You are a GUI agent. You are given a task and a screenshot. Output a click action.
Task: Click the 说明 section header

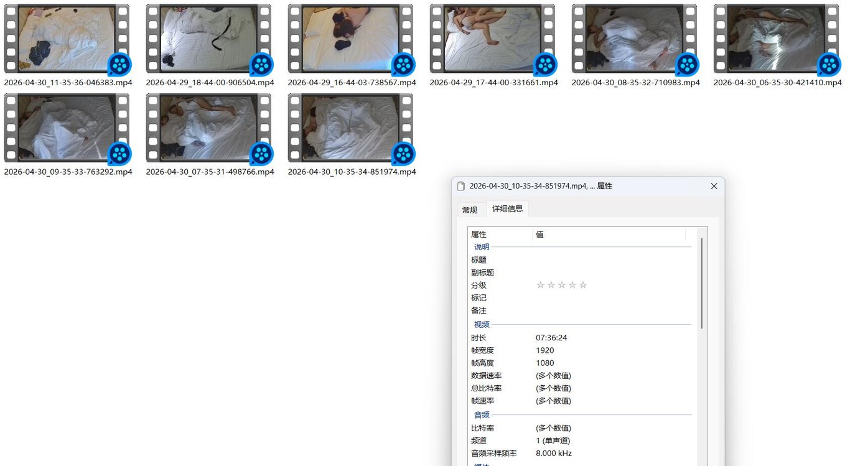click(x=482, y=247)
